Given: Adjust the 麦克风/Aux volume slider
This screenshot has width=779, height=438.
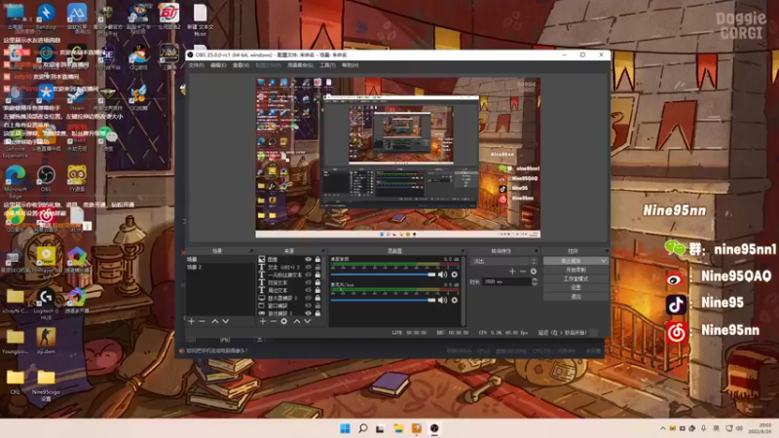Looking at the screenshot, I should point(383,300).
